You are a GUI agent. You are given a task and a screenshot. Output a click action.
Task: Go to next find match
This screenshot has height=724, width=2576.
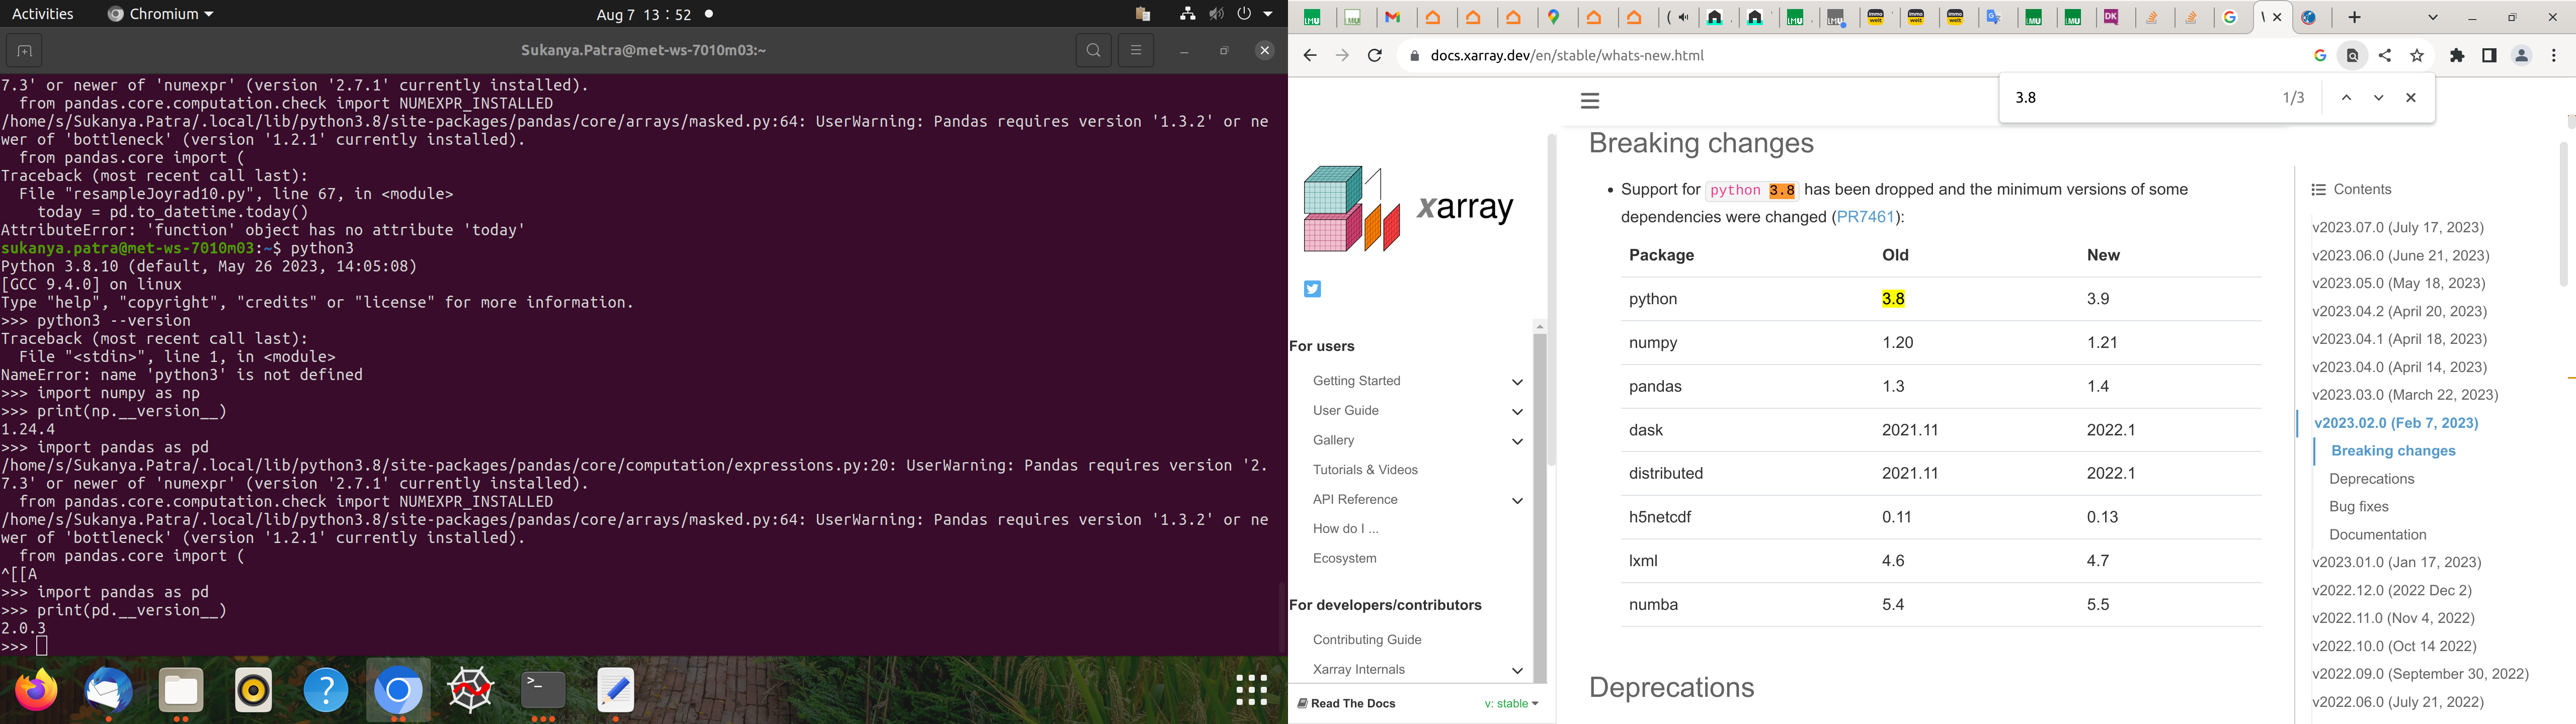2378,98
